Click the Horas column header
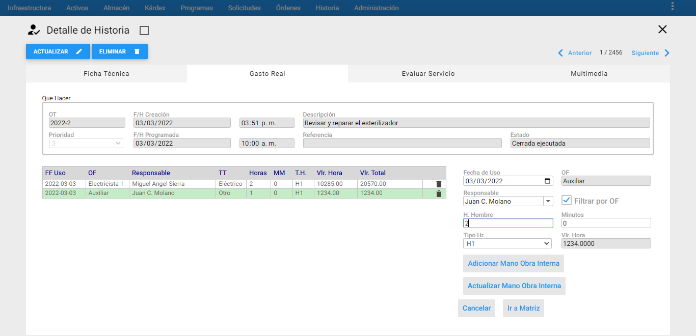Image resolution: width=696 pixels, height=336 pixels. pos(258,173)
